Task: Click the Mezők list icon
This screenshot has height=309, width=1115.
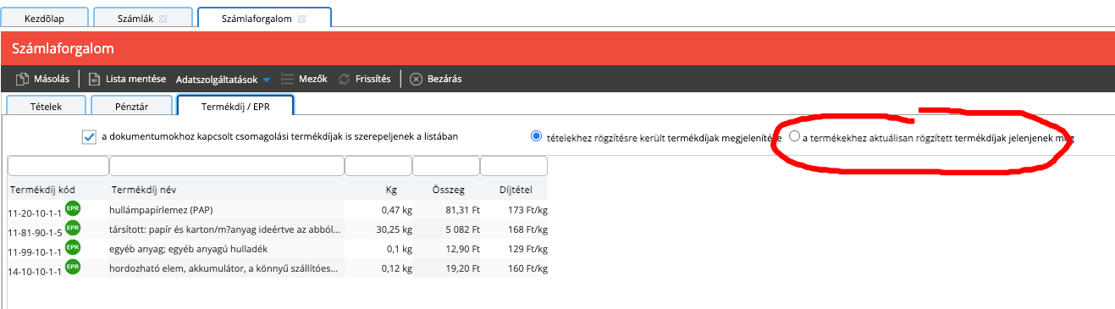Action: (x=288, y=79)
